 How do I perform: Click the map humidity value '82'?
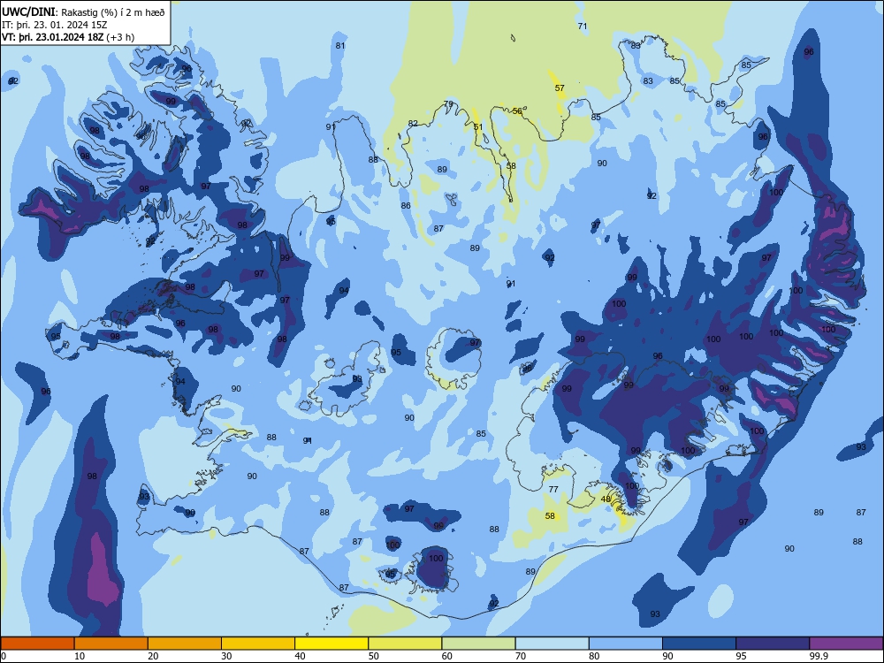(413, 124)
